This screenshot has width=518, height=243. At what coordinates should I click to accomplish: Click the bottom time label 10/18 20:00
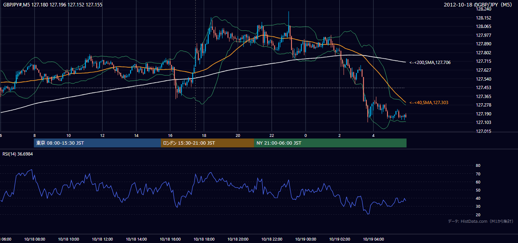238,239
